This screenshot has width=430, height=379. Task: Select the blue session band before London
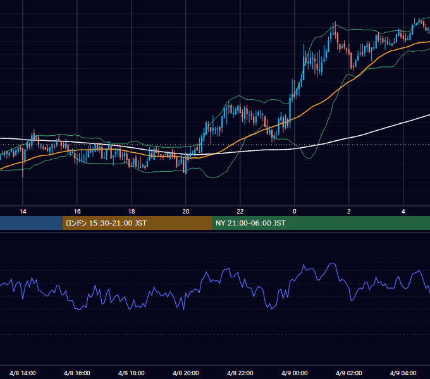point(31,223)
